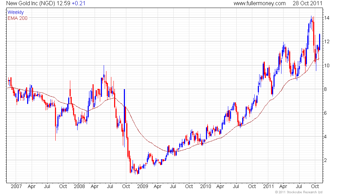The image size is (341, 195).
Task: Click the 2011 year axis label
Action: (x=268, y=187)
